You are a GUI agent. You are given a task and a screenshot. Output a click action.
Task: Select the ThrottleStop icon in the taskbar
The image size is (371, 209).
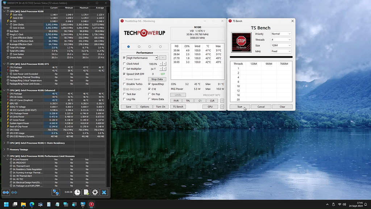pyautogui.click(x=92, y=204)
